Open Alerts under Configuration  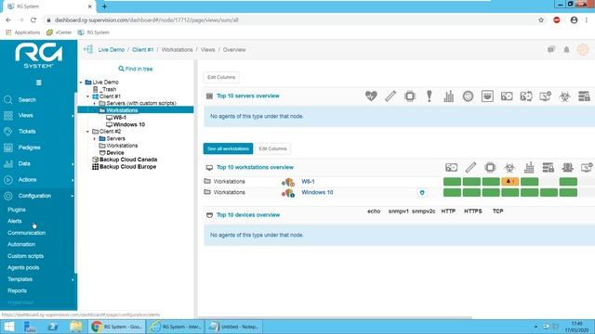pyautogui.click(x=15, y=221)
